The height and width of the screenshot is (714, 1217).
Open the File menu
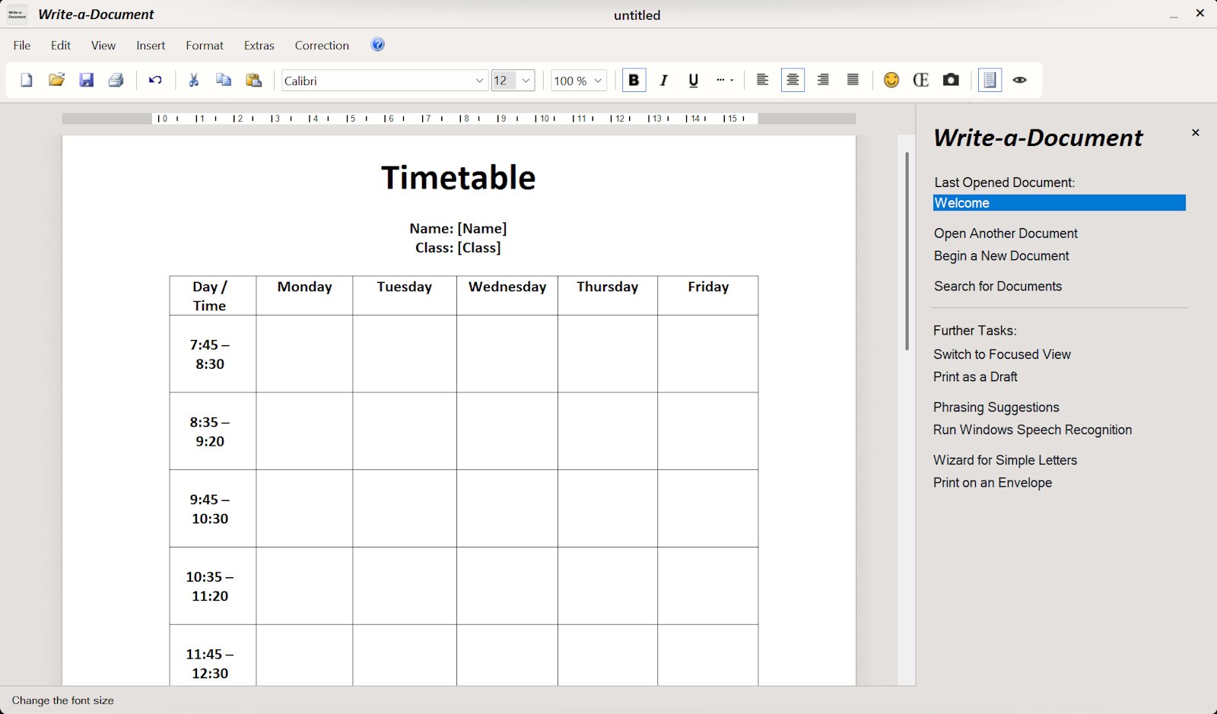22,46
